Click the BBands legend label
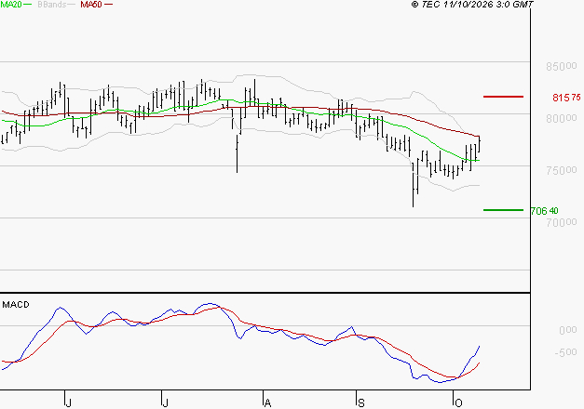This screenshot has height=409, width=584. [52, 5]
